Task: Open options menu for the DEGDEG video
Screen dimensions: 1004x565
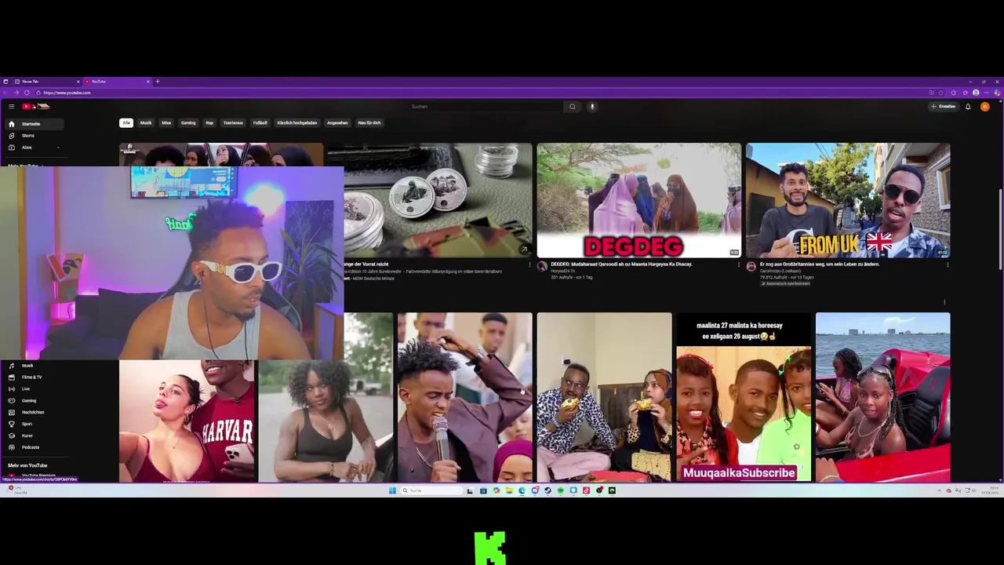Action: tap(738, 265)
